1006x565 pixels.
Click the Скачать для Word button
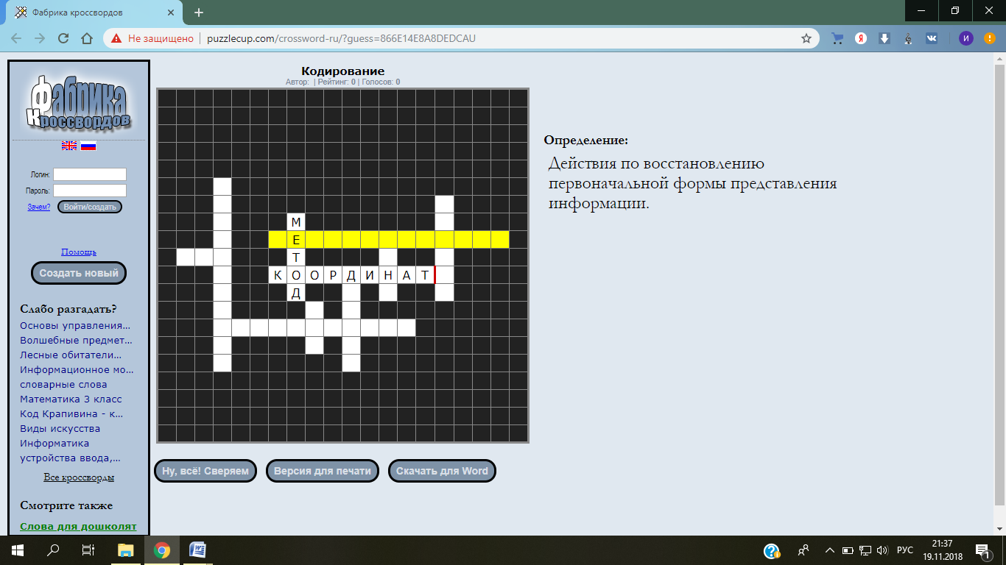[442, 471]
